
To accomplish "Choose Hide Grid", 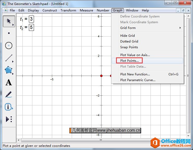I will (147, 35).
